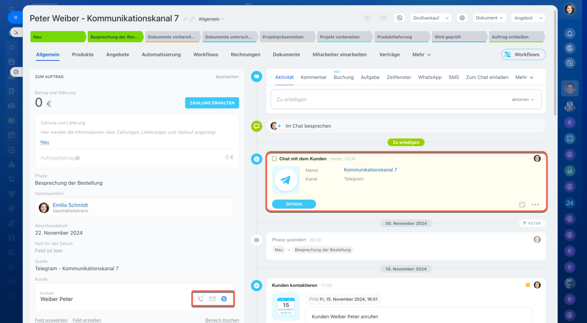This screenshot has width=587, height=323.
Task: Click the pencil icon to edit the deal title
Action: 185,19
